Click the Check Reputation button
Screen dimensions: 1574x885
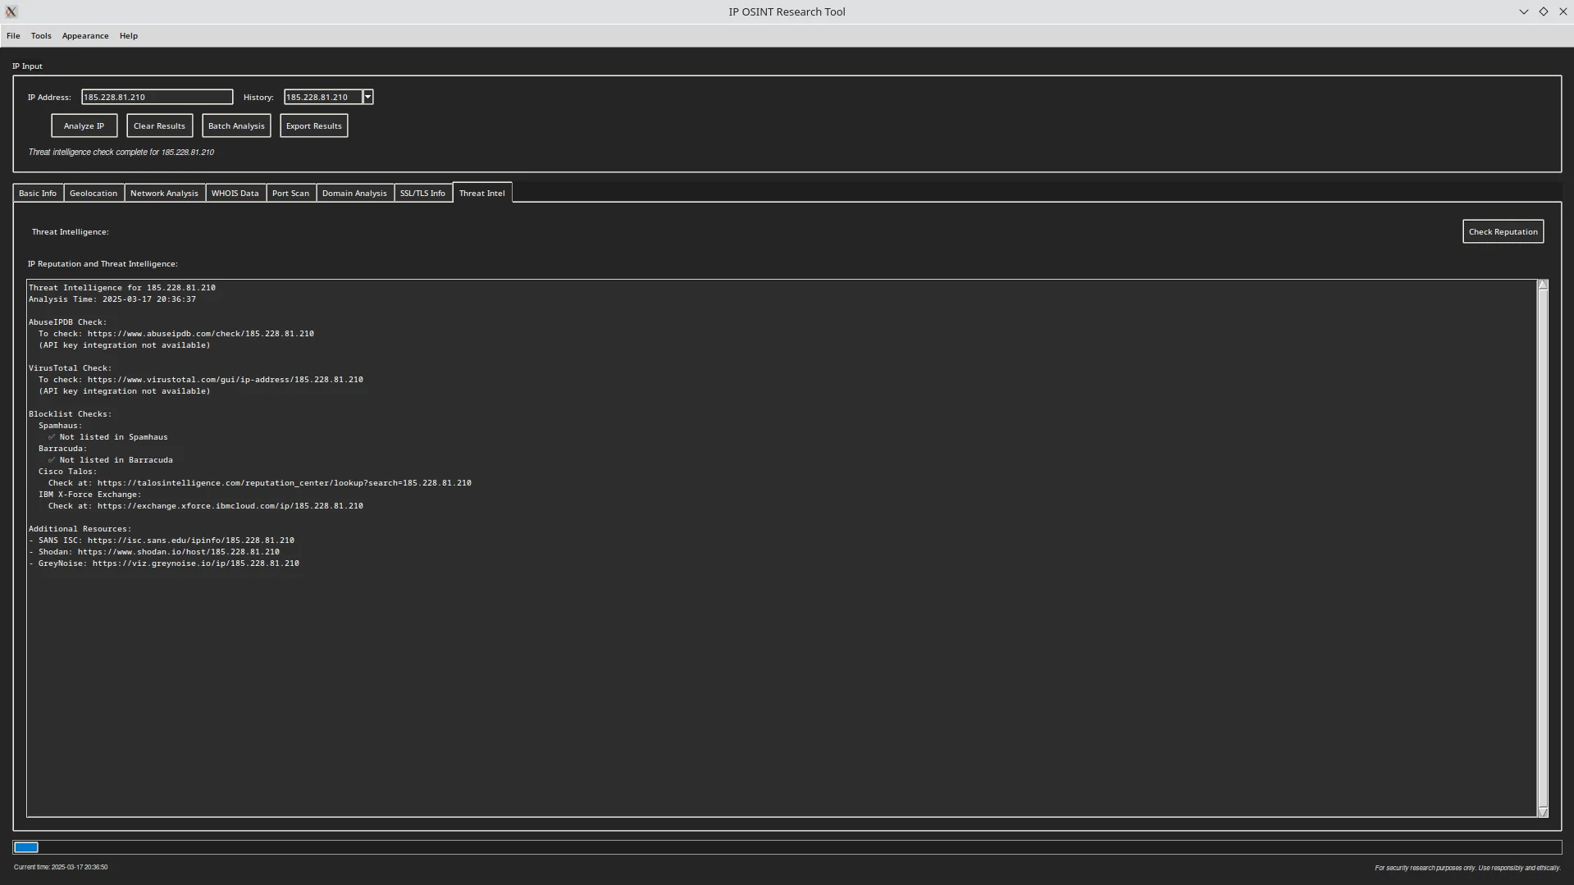(1503, 231)
